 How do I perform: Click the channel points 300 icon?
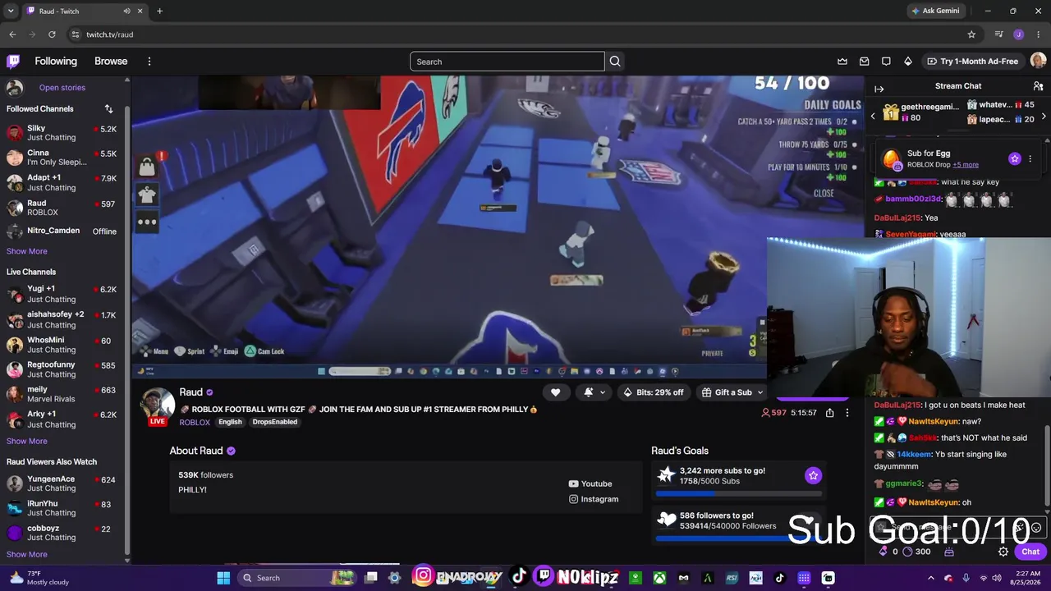point(907,552)
